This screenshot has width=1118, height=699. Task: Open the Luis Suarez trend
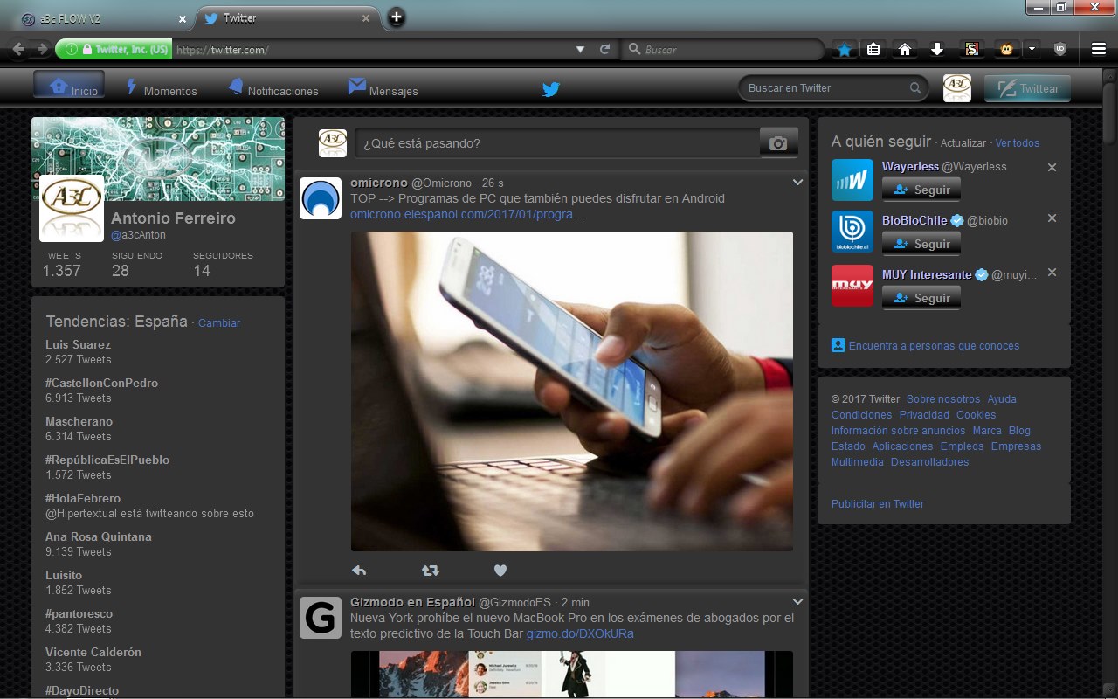[x=78, y=344]
